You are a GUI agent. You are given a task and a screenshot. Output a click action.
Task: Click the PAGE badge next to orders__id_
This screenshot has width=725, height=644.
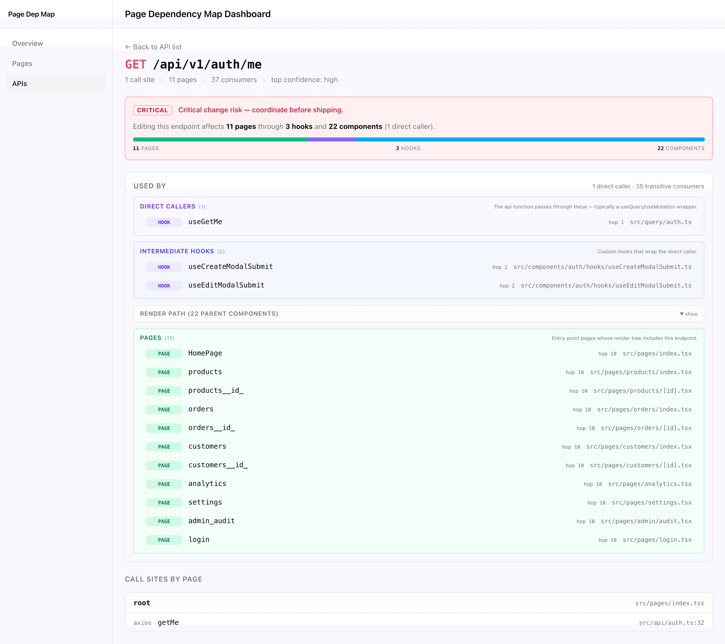click(164, 428)
